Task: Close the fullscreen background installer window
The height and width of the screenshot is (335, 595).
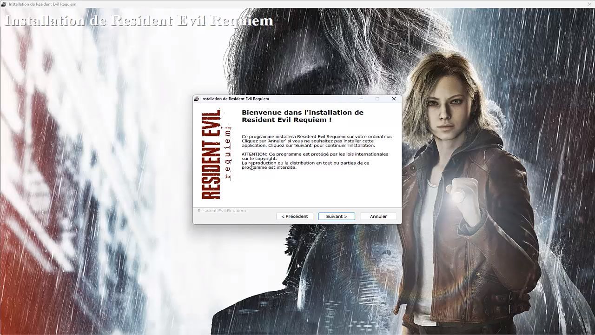Action: [x=589, y=4]
